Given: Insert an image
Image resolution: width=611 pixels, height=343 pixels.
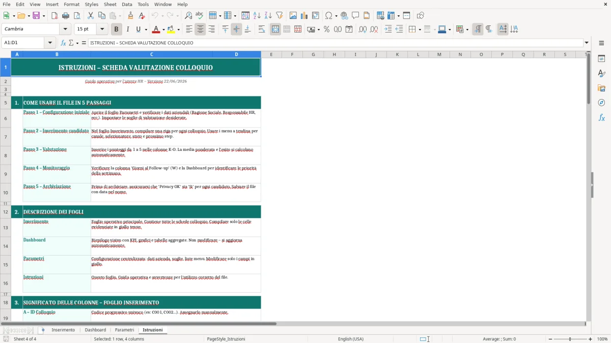Looking at the screenshot, I should click(293, 15).
